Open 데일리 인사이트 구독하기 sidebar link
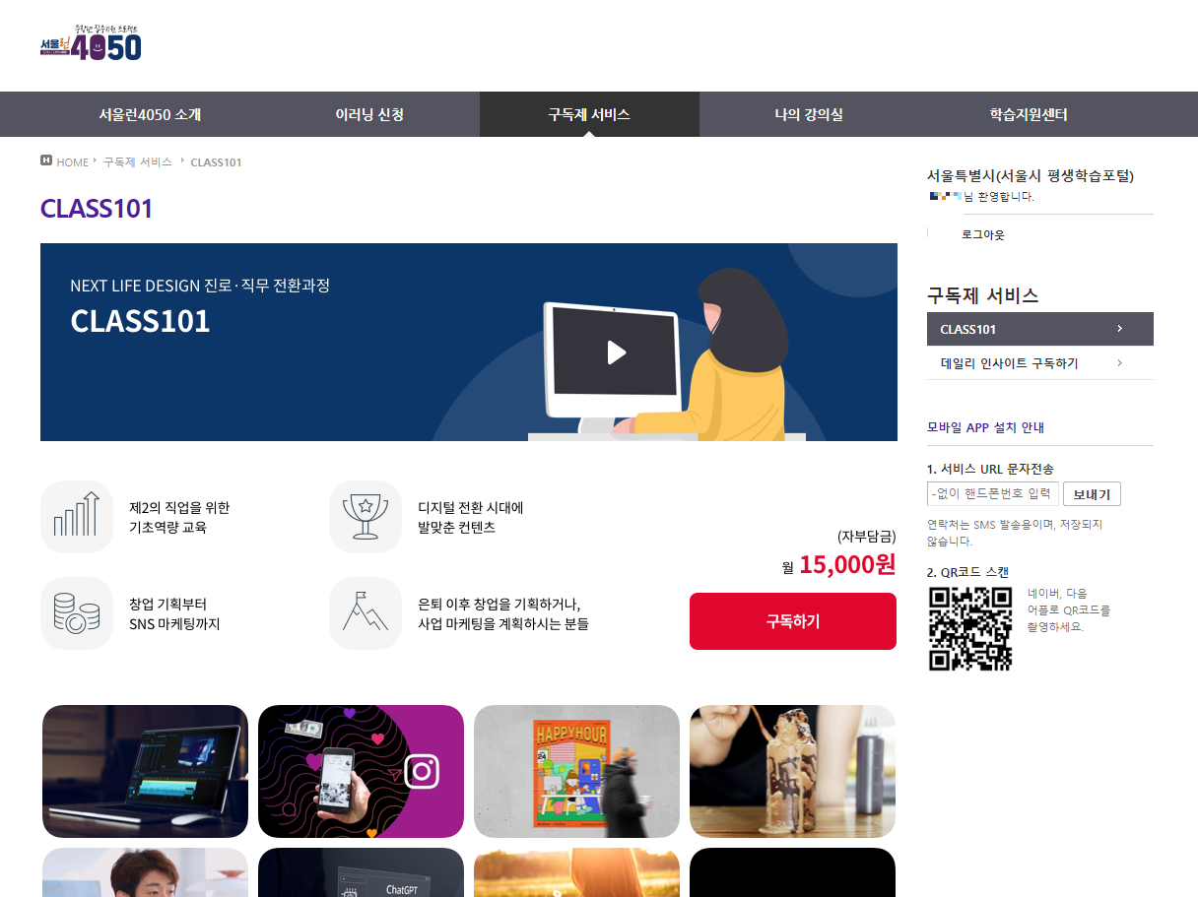This screenshot has width=1198, height=897. click(1040, 363)
